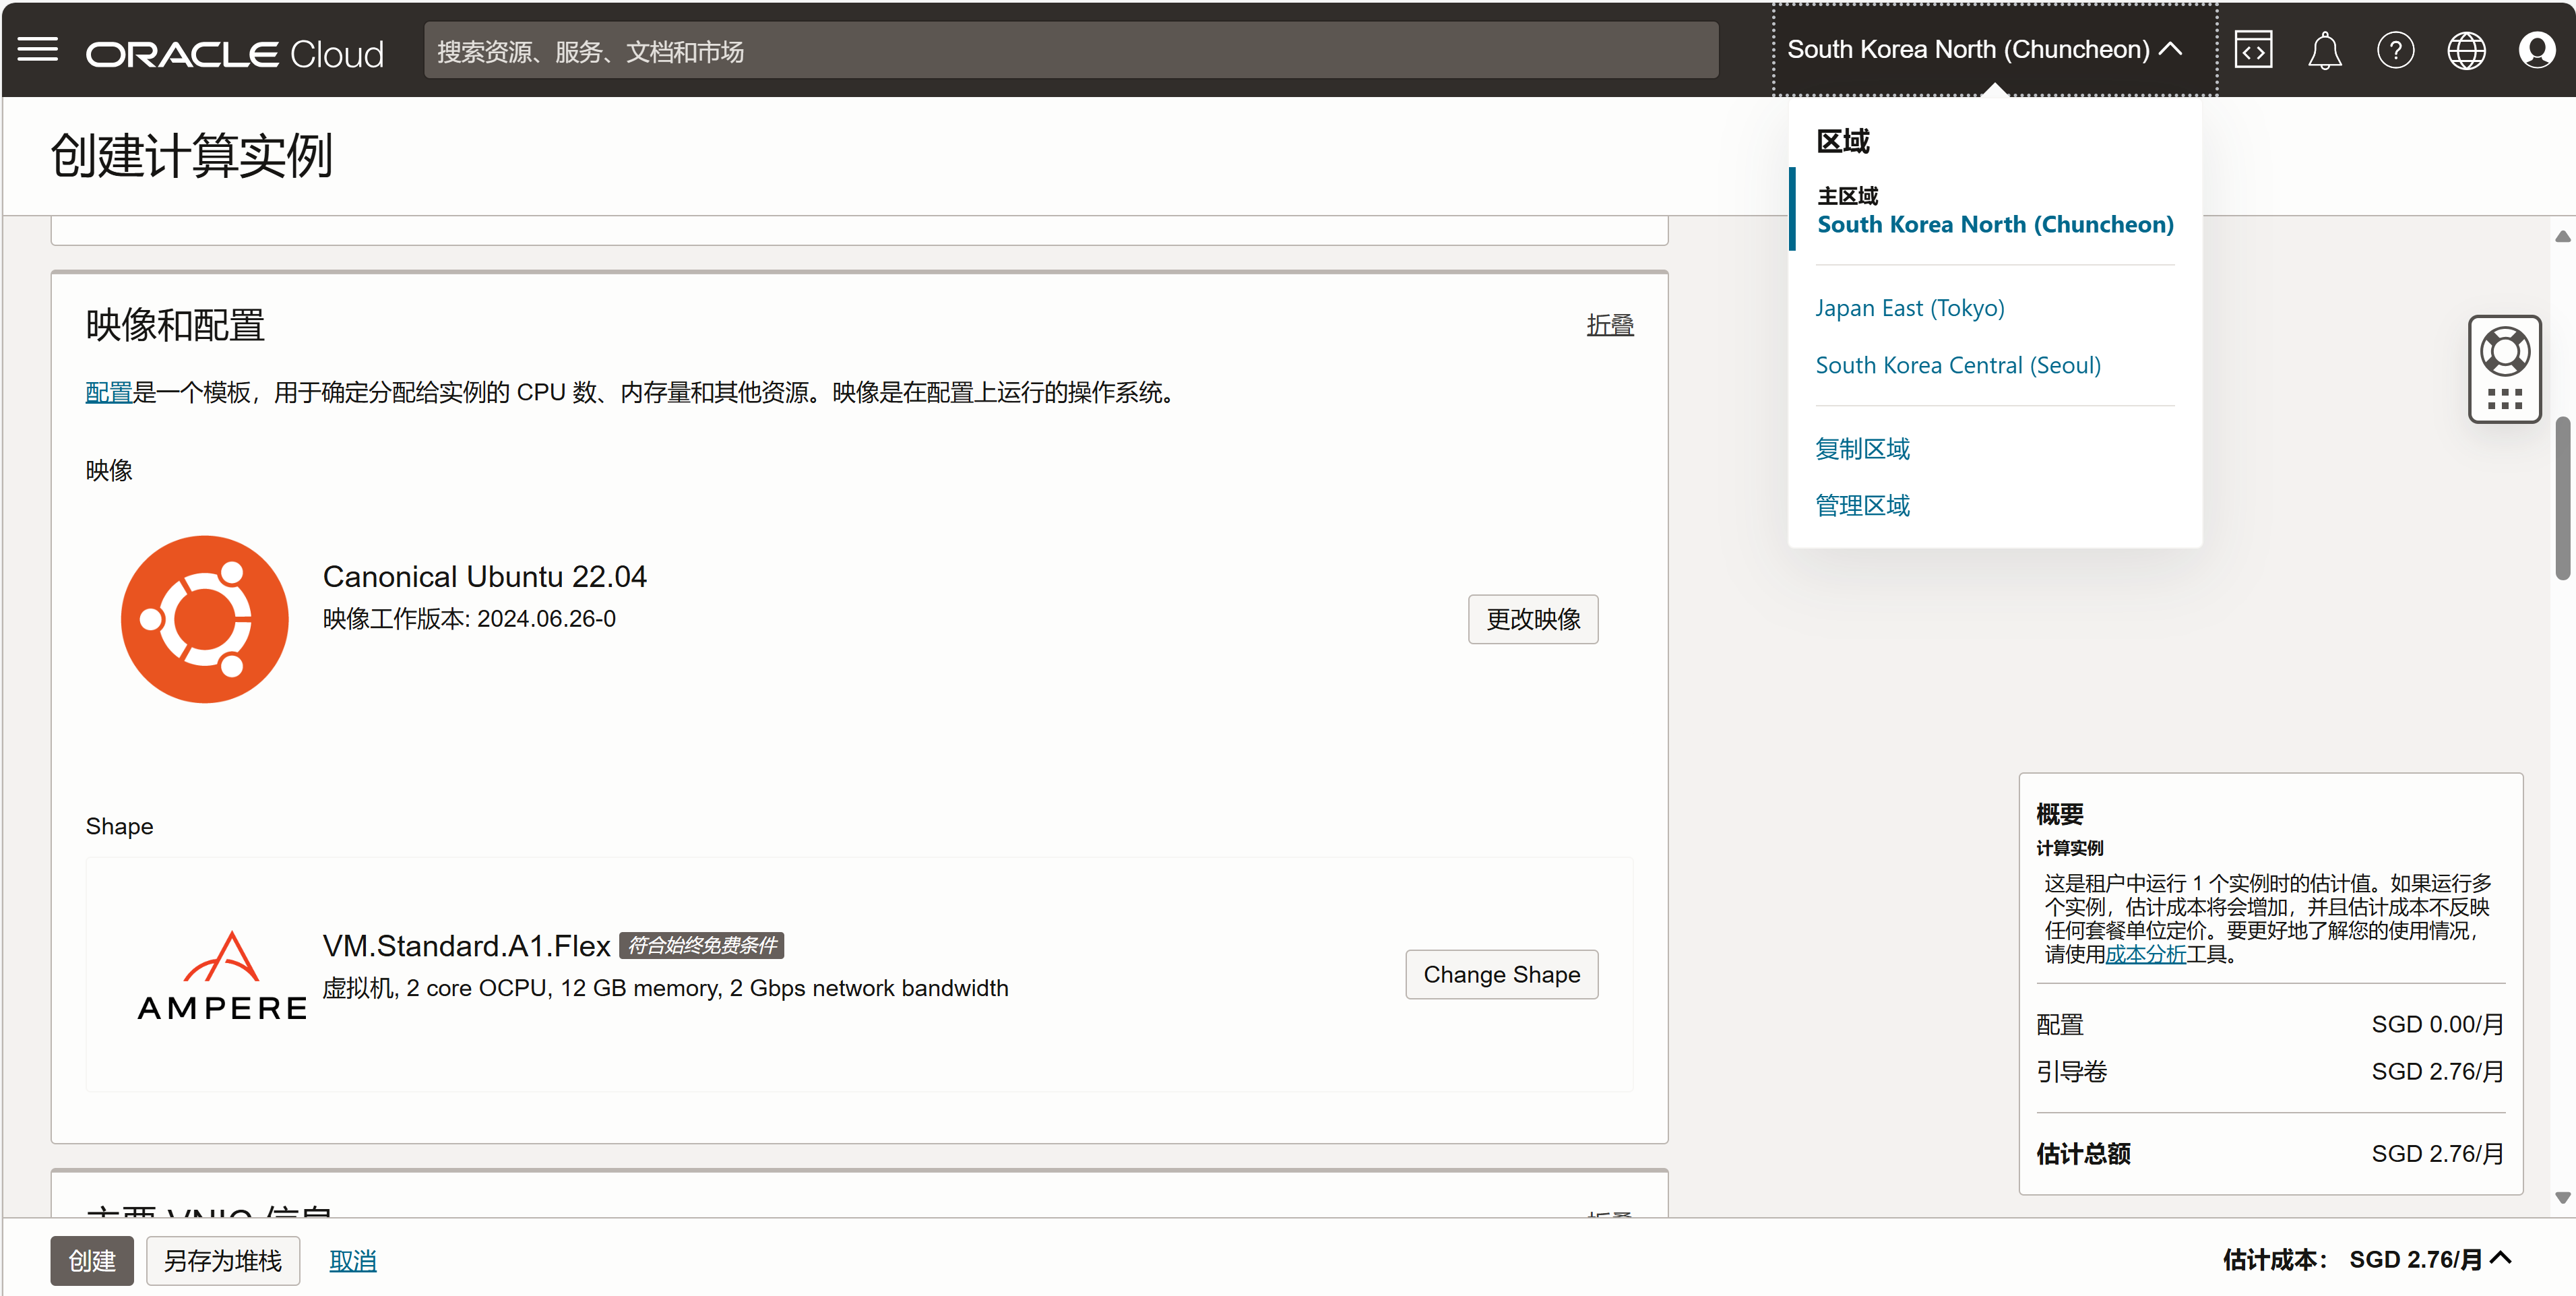This screenshot has width=2576, height=1296.
Task: Click the vertical scrollbar thumb
Action: [x=2562, y=498]
